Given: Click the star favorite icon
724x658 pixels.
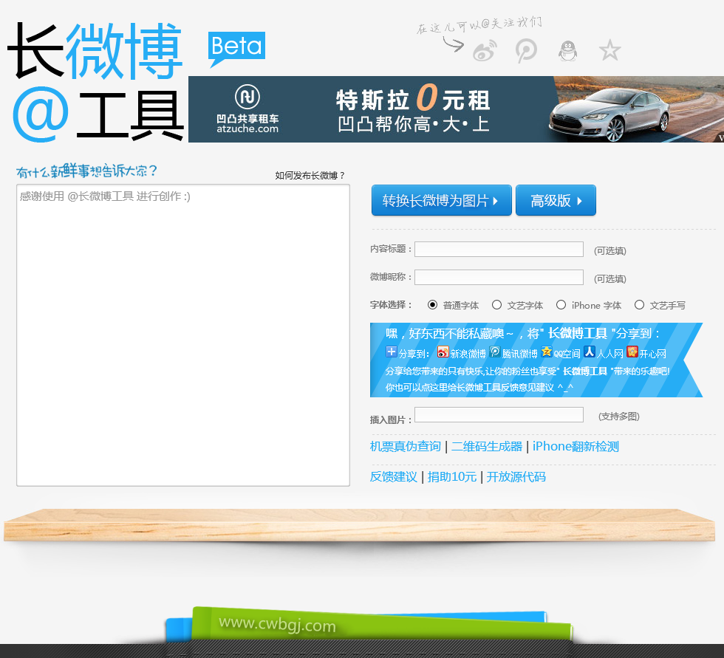Looking at the screenshot, I should pos(609,50).
